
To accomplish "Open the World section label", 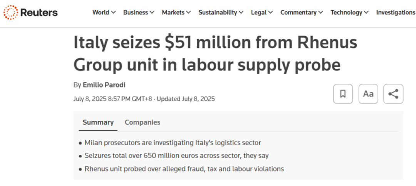I will point(101,12).
